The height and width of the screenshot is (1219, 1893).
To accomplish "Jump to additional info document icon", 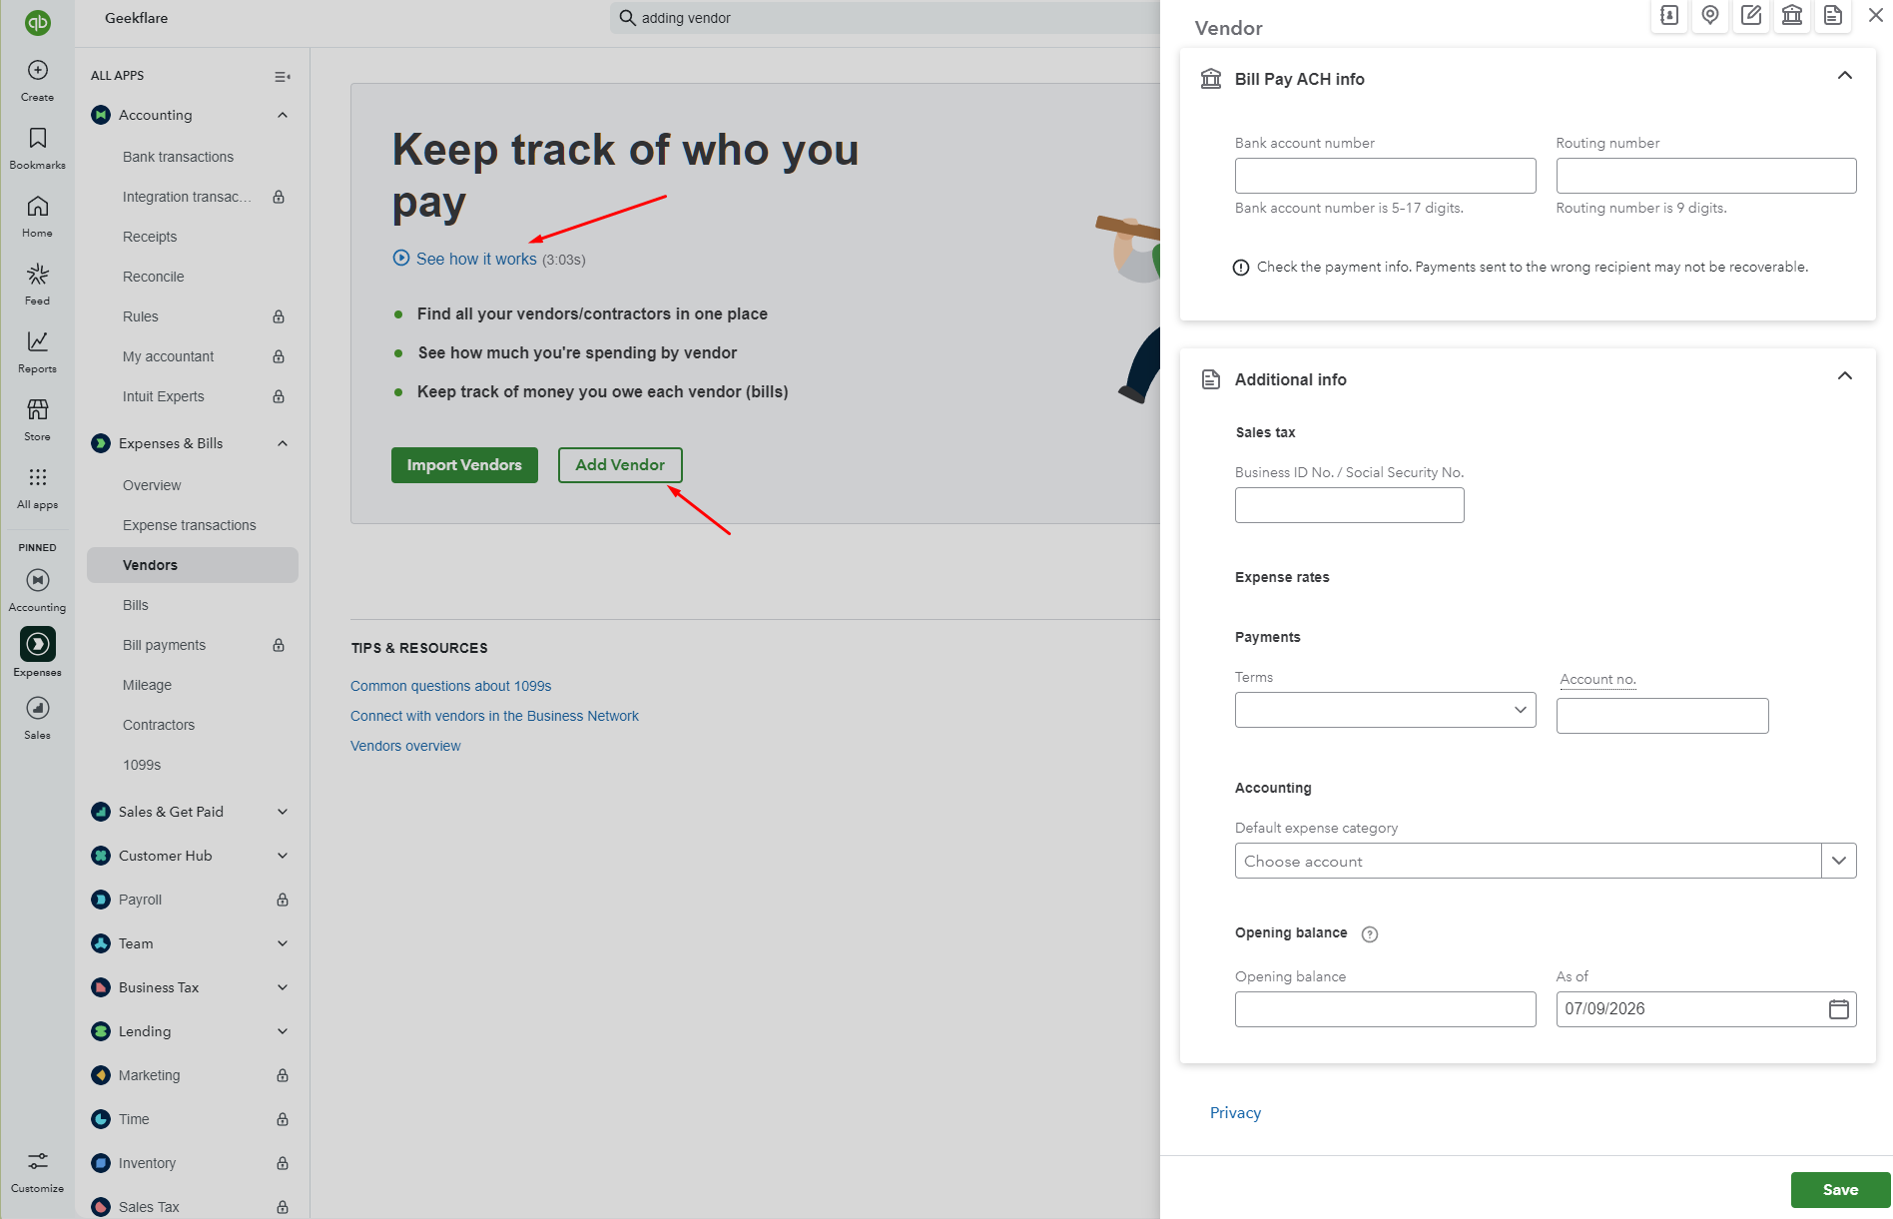I will 1833,15.
